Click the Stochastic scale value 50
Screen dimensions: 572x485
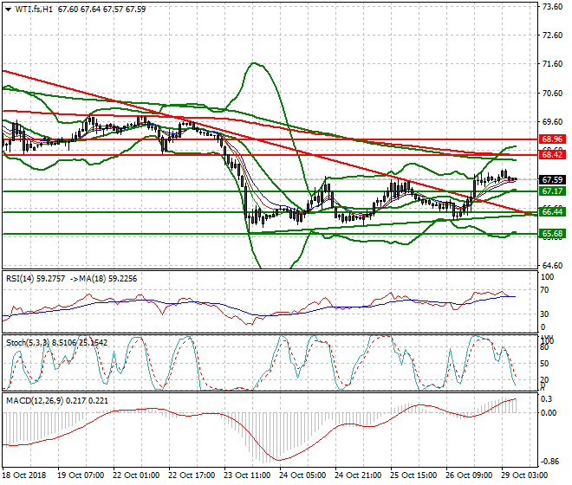(544, 364)
